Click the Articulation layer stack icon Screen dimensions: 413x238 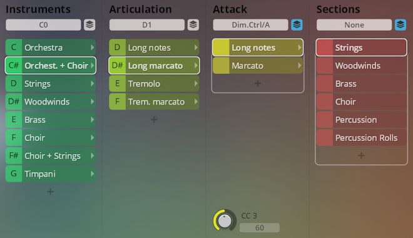pos(193,25)
